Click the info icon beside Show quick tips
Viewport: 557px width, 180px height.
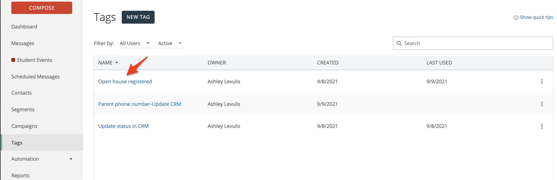[x=516, y=18]
